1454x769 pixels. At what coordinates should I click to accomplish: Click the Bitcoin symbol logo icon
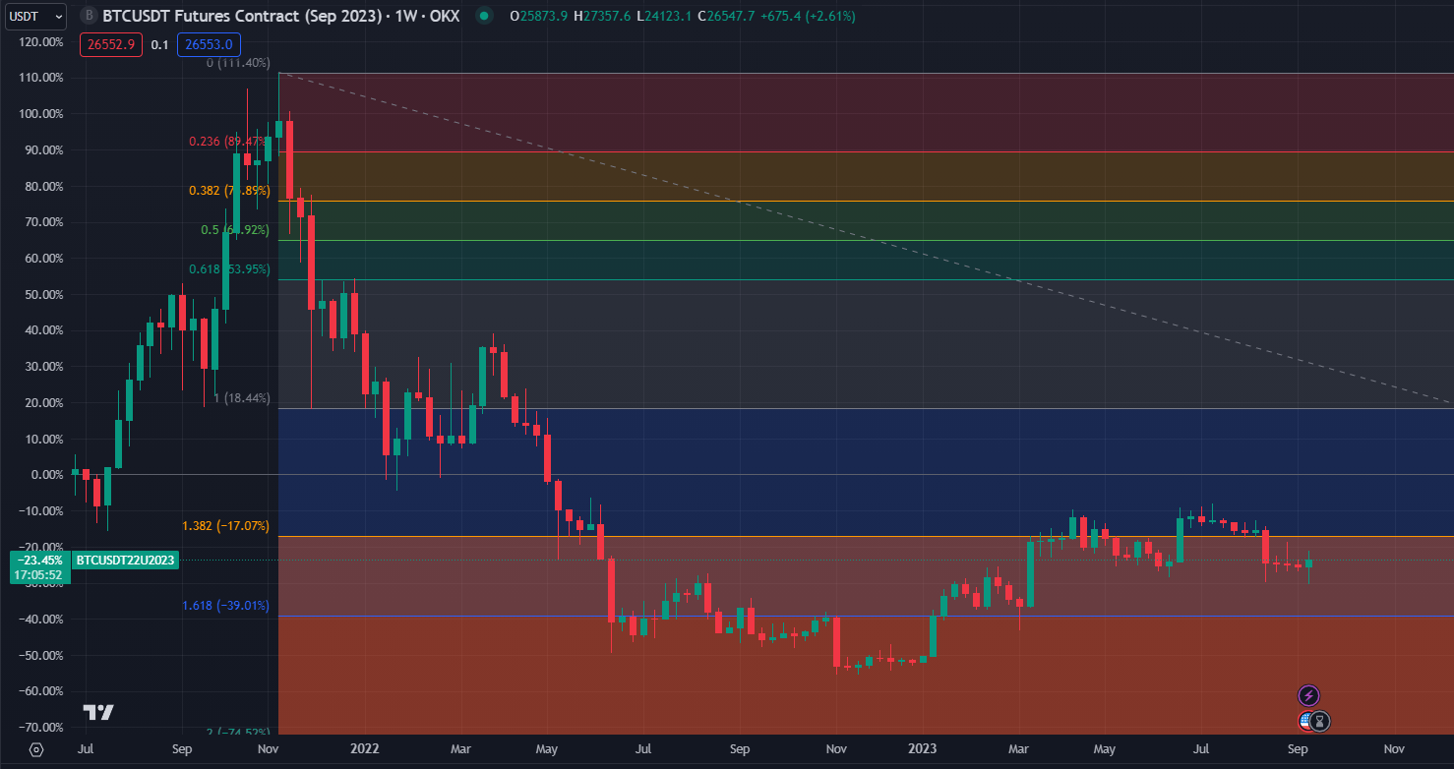click(90, 16)
